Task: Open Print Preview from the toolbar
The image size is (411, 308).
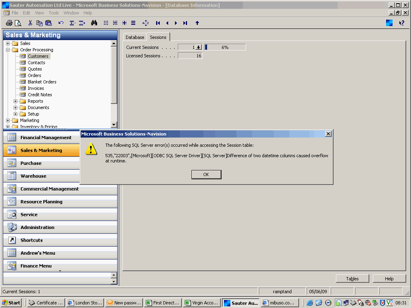Action: [x=18, y=23]
